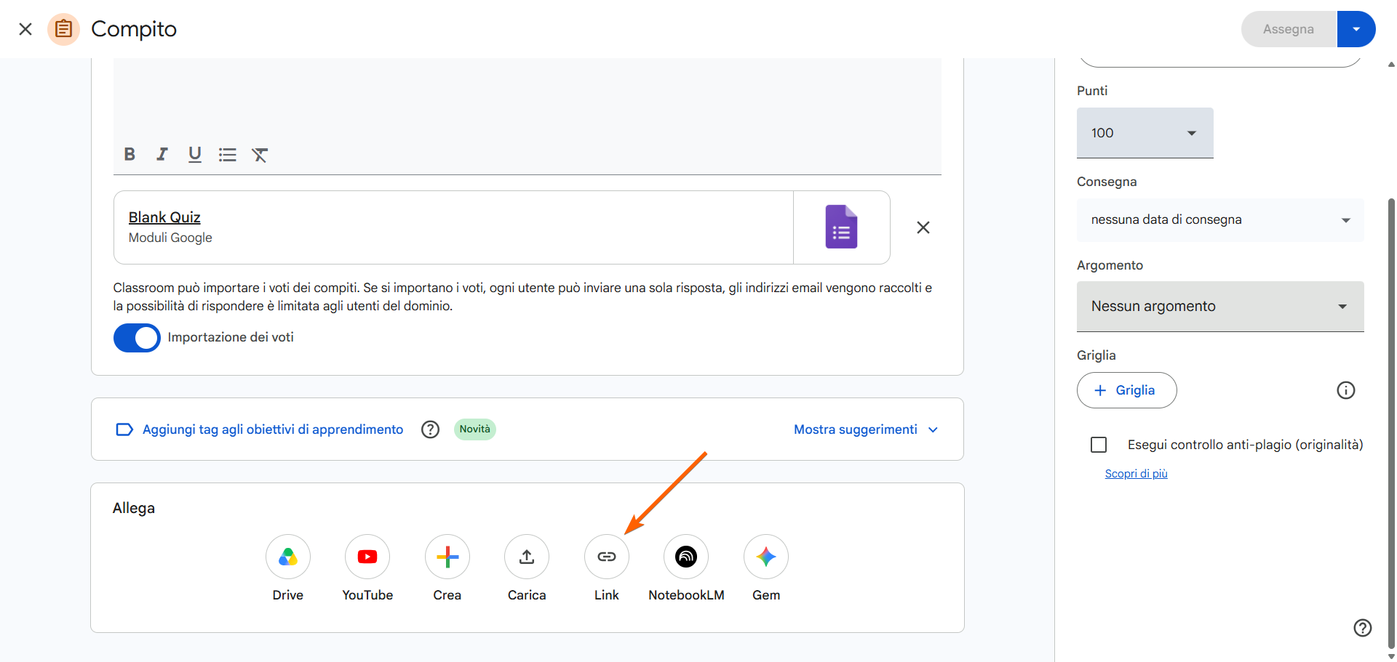Attach a Link to the assignment
The image size is (1397, 662).
pos(607,557)
